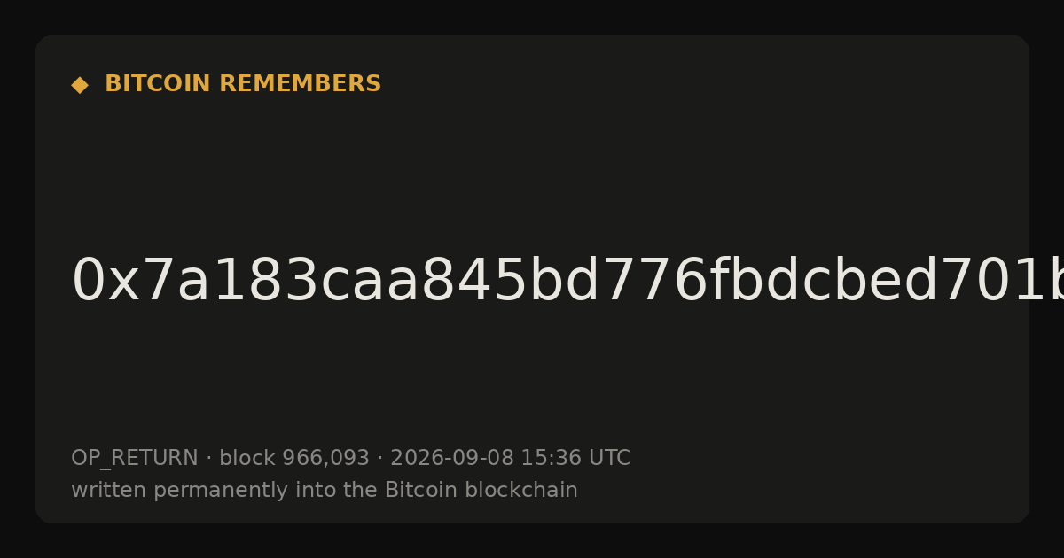This screenshot has height=558, width=1064.
Task: Click the word block before 966,093
Action: [x=247, y=459]
